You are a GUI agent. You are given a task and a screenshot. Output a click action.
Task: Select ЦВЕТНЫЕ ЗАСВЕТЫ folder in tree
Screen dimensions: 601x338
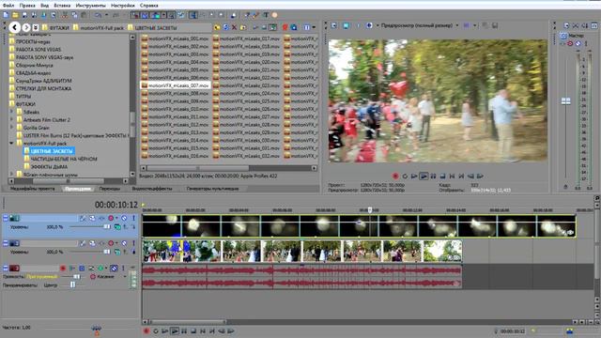[x=49, y=151]
